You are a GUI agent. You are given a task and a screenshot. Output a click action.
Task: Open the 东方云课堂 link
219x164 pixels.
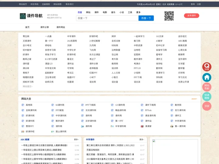(95, 55)
